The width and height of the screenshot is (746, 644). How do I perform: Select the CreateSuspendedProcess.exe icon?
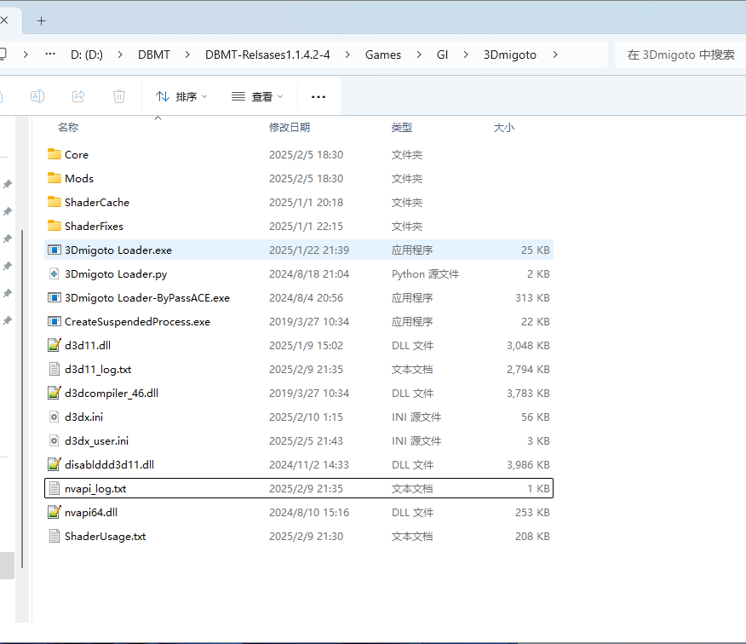tap(55, 321)
